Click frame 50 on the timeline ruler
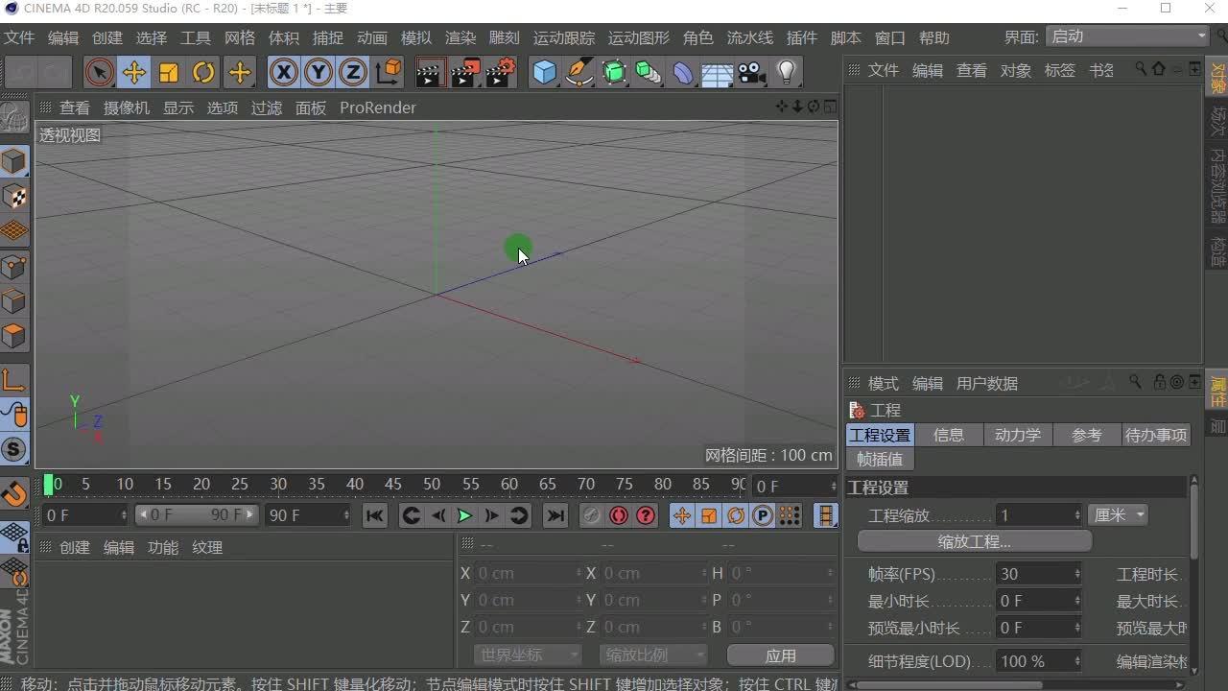The image size is (1228, 691). tap(432, 485)
